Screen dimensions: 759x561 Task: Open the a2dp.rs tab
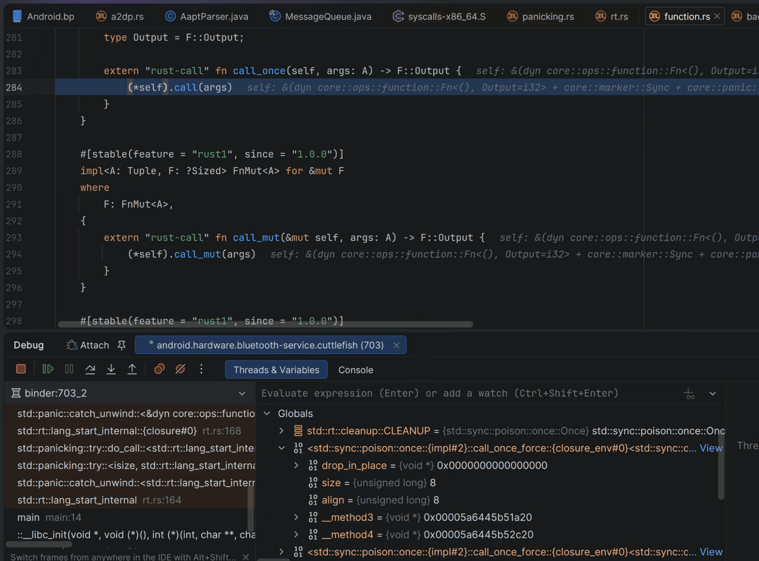tap(120, 16)
